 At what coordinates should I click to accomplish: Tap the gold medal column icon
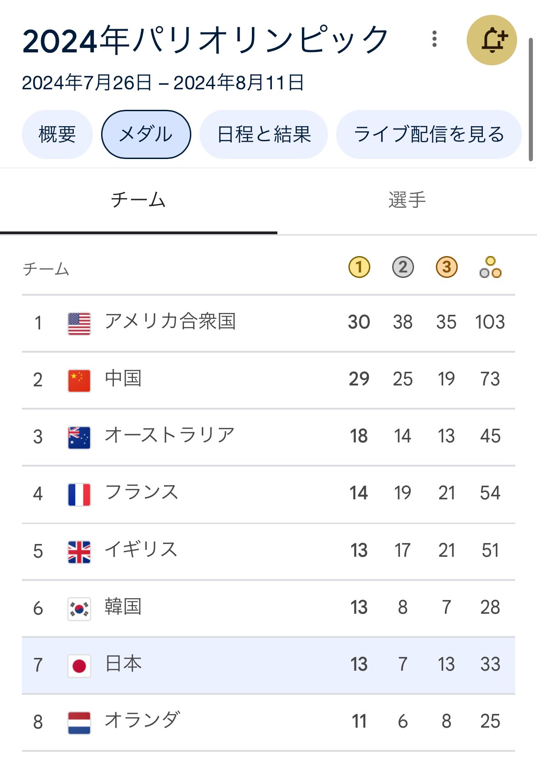pos(359,267)
